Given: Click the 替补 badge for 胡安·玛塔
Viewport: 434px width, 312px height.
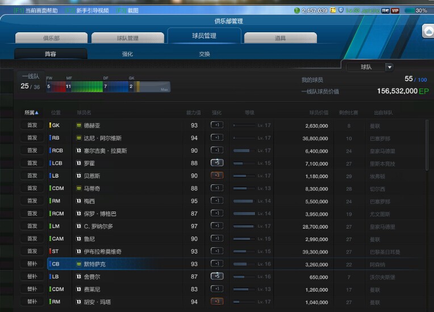Looking at the screenshot, I should pos(32,302).
